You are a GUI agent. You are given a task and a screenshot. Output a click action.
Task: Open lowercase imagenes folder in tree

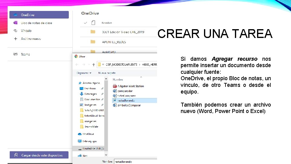pyautogui.click(x=90, y=121)
